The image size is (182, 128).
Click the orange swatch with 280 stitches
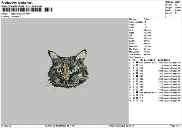[137, 82]
